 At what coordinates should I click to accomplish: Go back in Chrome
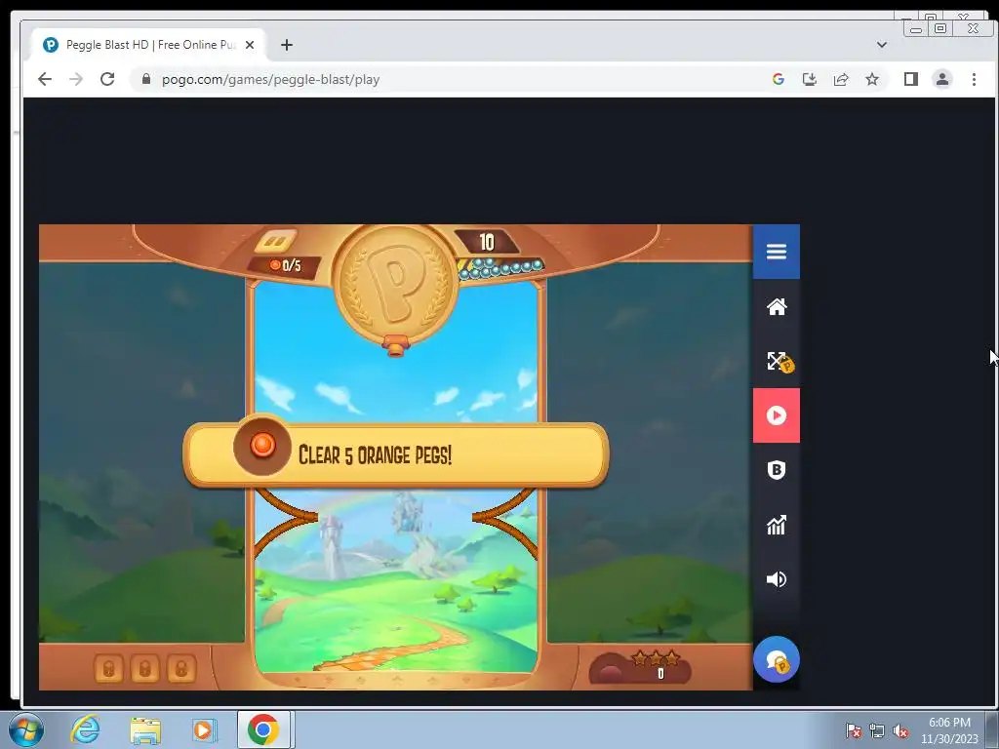coord(45,79)
